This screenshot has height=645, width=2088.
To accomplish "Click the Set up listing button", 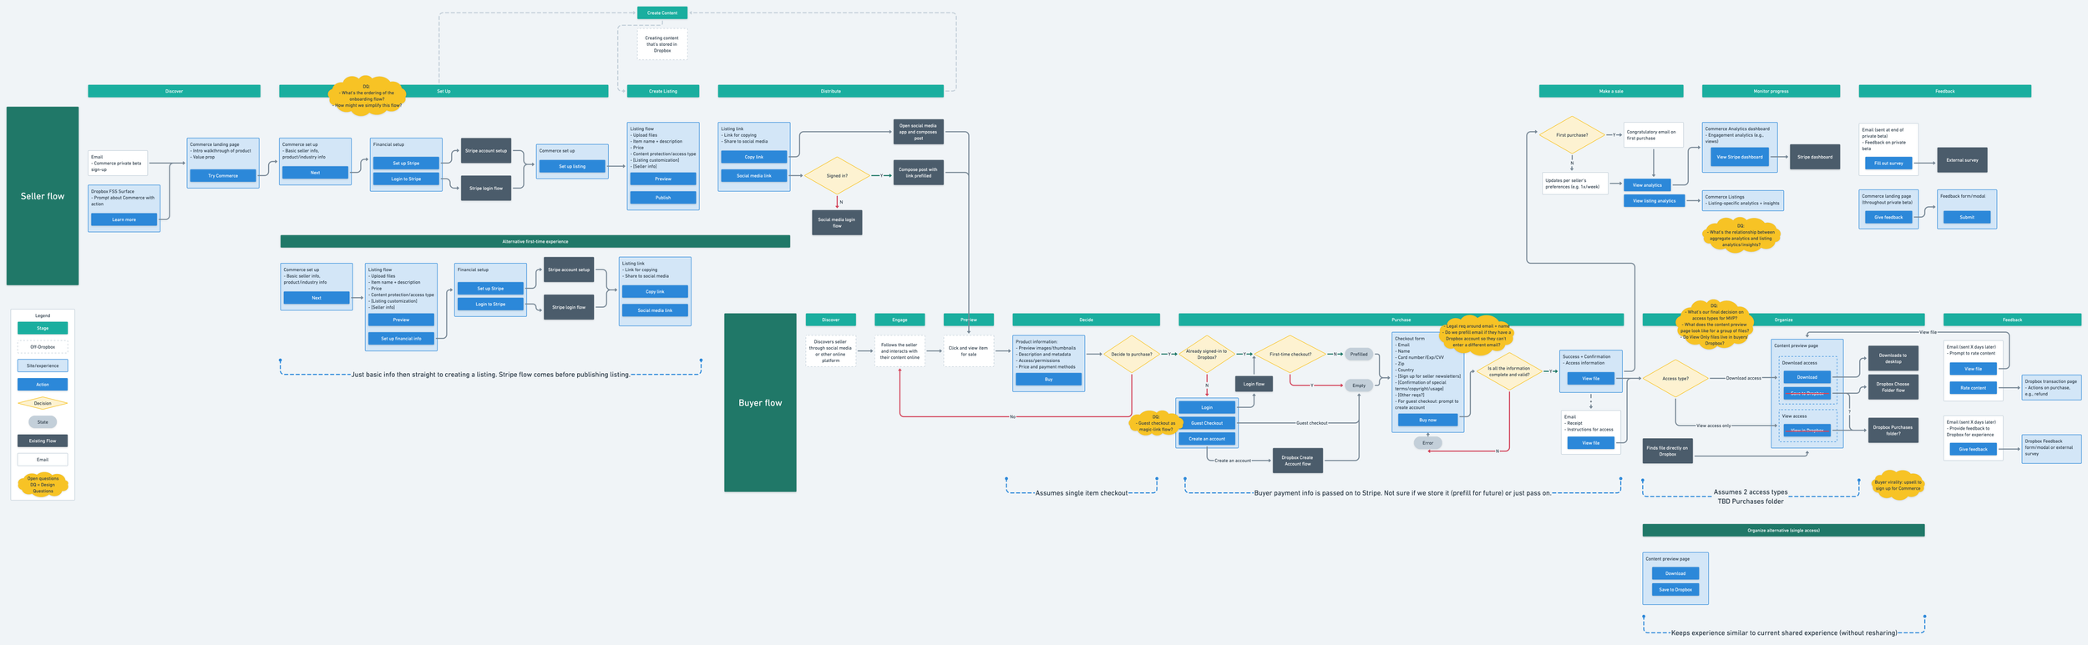I will click(572, 166).
